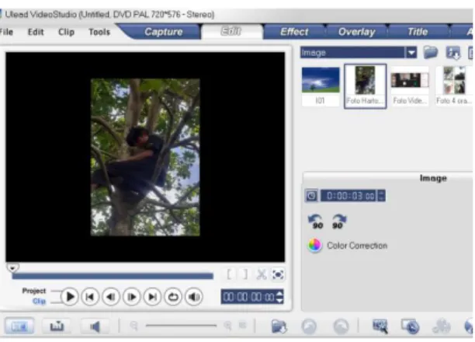Step to next frame
The image size is (475, 342).
[131, 296]
